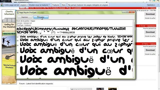Click the font viewer scrollbar down arrow

pyautogui.click(x=133, y=77)
